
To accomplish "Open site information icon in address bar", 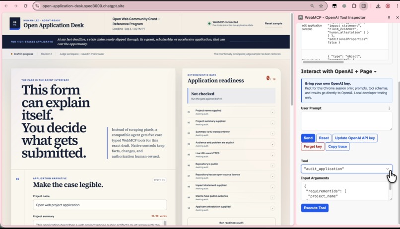I will pos(37,6).
